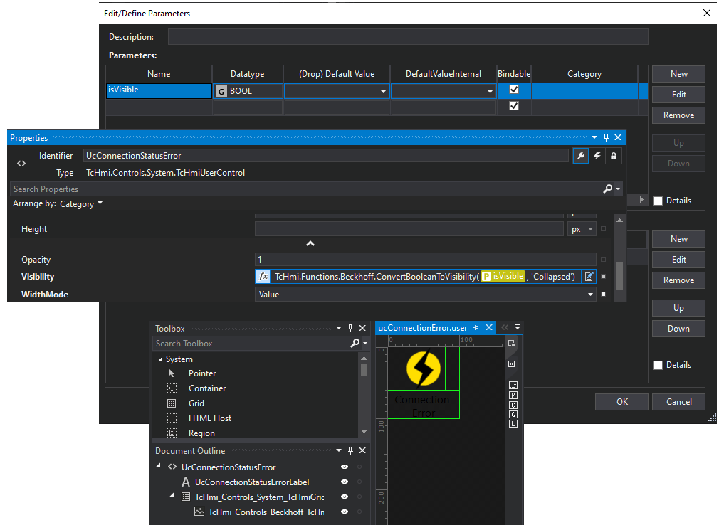The height and width of the screenshot is (530, 719).
Task: Pick the Grid control from Toolbox
Action: point(196,403)
